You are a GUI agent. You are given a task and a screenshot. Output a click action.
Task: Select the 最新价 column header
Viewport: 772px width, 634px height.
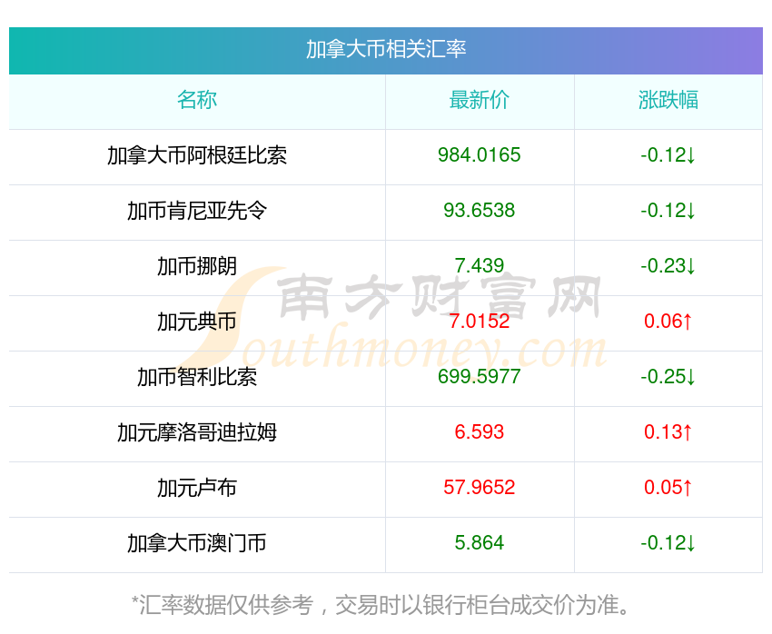[x=479, y=100]
